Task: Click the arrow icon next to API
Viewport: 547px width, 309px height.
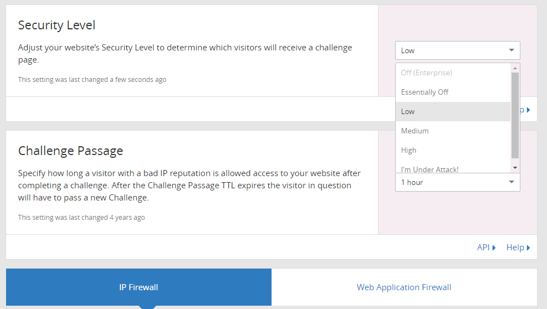Action: tap(494, 248)
